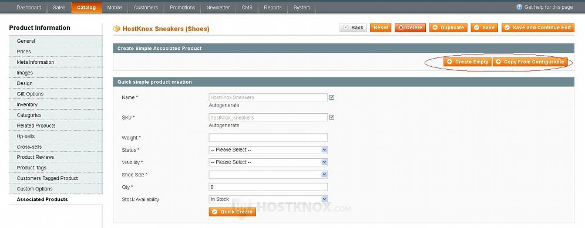585x228 pixels.
Task: Open the Shoe Size dropdown
Action: point(268,174)
